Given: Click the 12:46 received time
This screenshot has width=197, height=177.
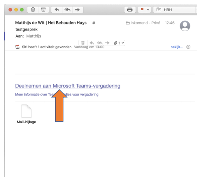Looking at the screenshot, I should click(x=170, y=23).
